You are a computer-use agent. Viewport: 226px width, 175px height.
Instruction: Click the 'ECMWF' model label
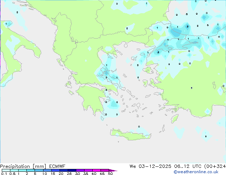57,166
